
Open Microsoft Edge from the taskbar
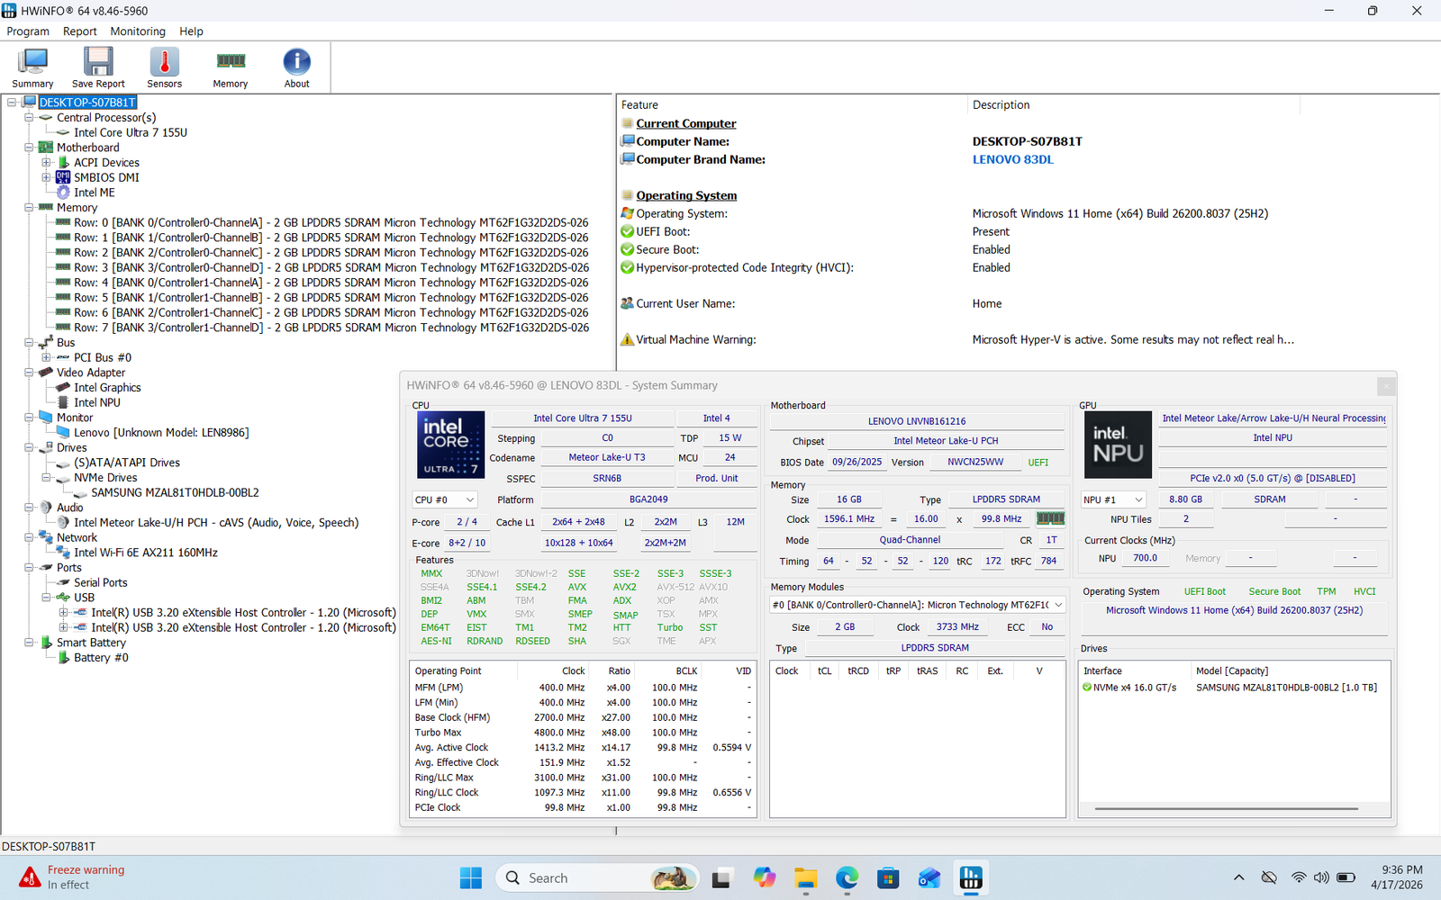(x=847, y=878)
